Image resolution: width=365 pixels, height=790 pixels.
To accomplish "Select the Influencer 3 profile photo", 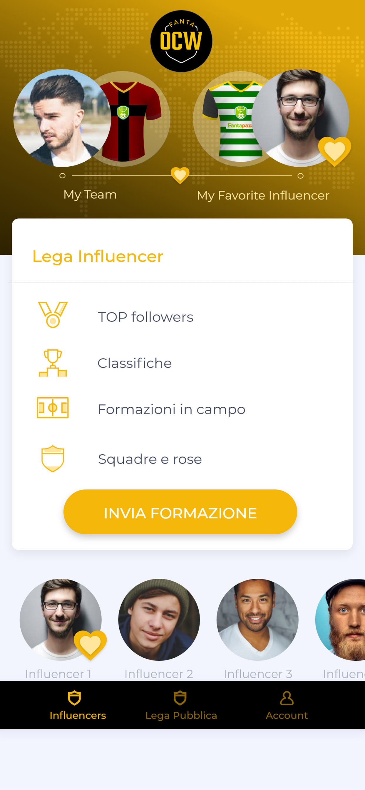I will [x=257, y=620].
